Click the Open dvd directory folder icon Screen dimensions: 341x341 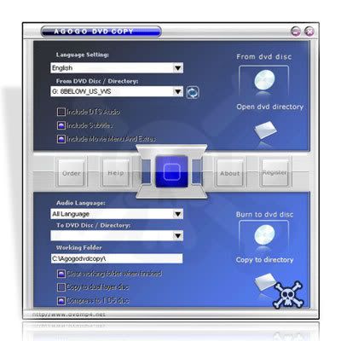pos(265,130)
